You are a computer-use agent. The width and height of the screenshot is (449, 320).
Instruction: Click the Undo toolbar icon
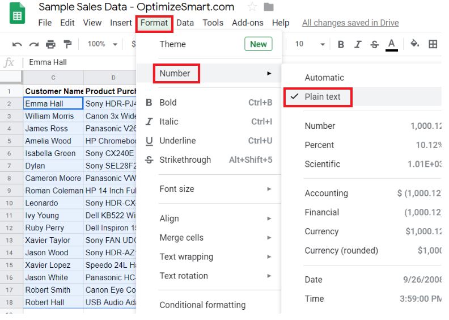17,44
